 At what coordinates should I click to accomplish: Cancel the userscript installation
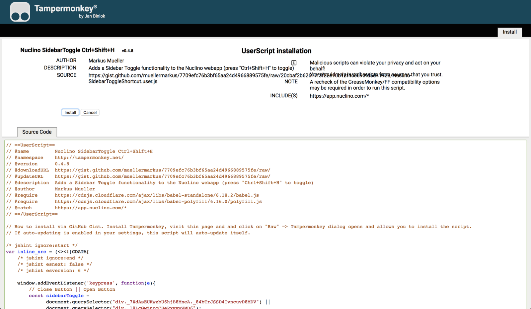tap(90, 112)
